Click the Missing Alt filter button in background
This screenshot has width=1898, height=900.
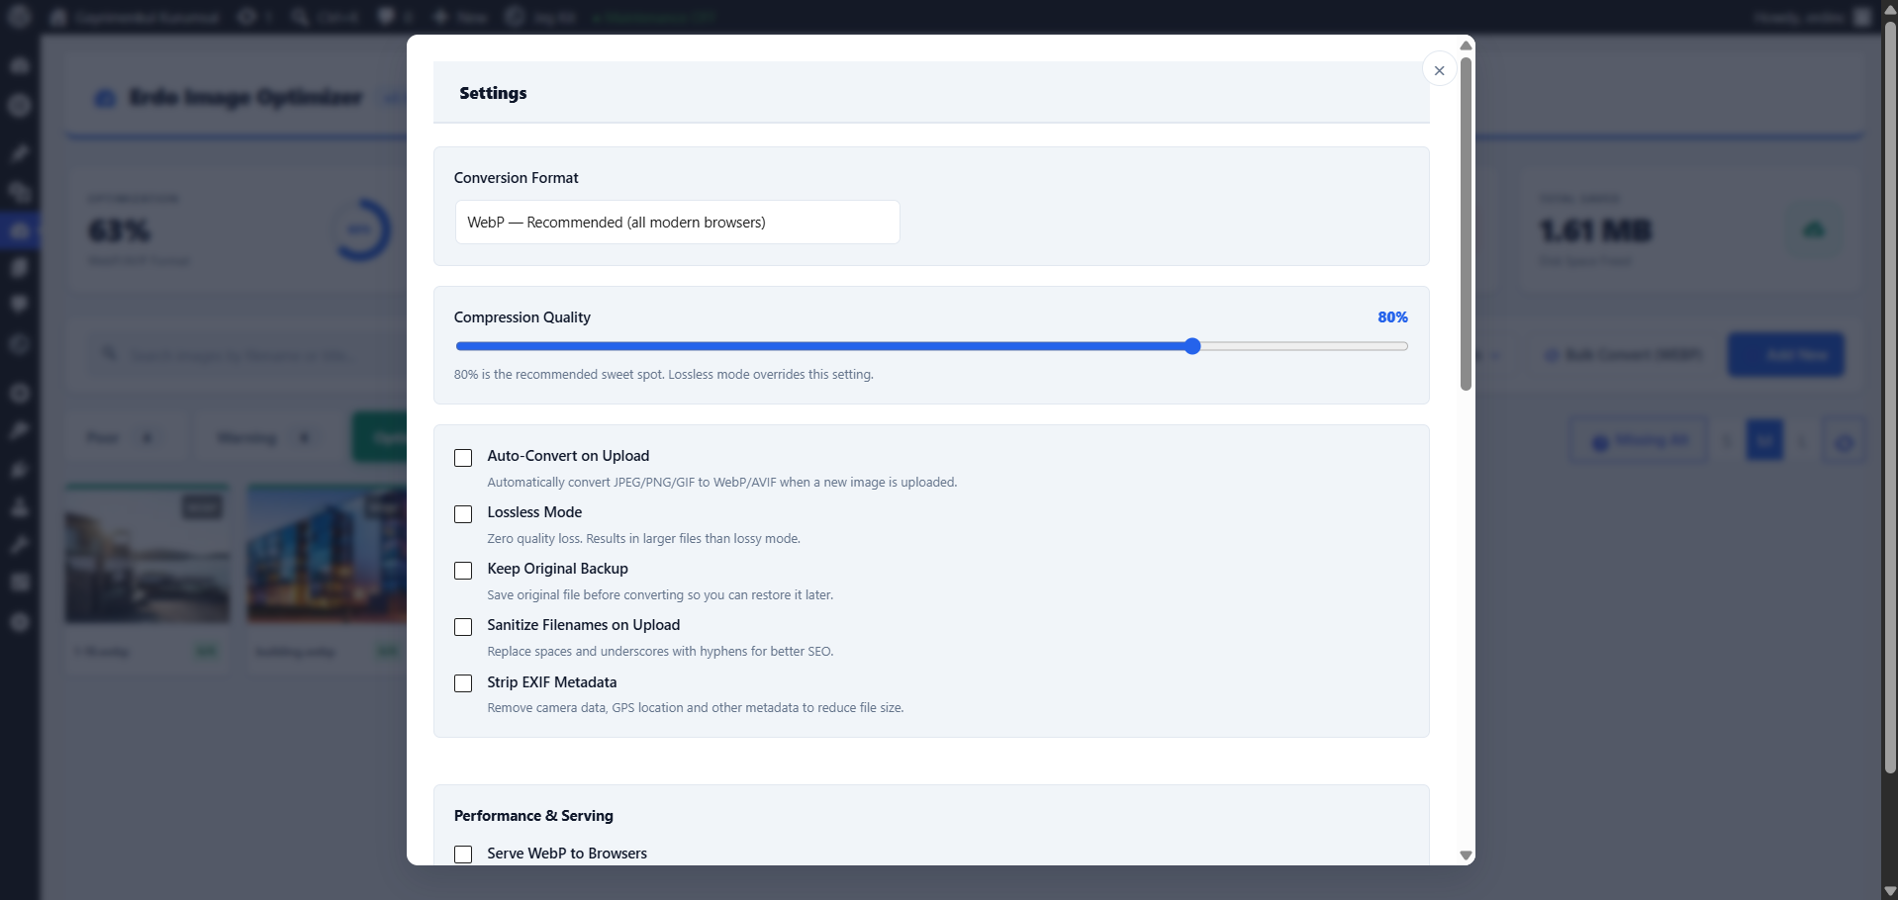point(1640,441)
